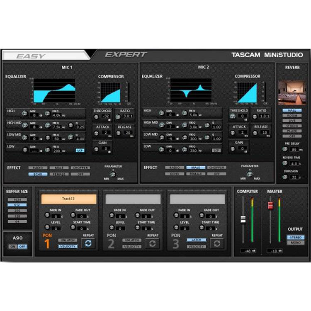Click the MIC 1 compressor attack knob
Screen dimensions: 311x311
tap(96, 133)
